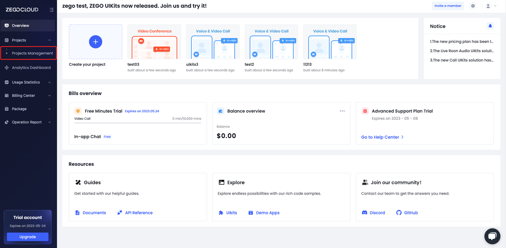The height and width of the screenshot is (248, 506).
Task: Click the Free Minutes Trial badge icon
Action: [78, 111]
